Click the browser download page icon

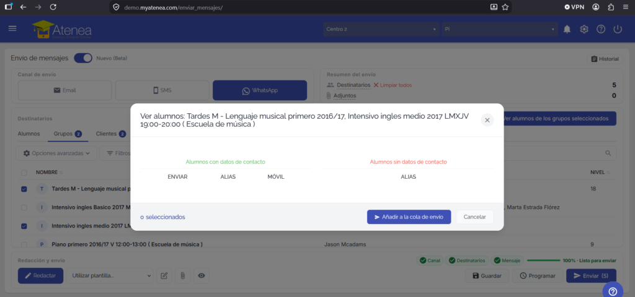tap(494, 7)
